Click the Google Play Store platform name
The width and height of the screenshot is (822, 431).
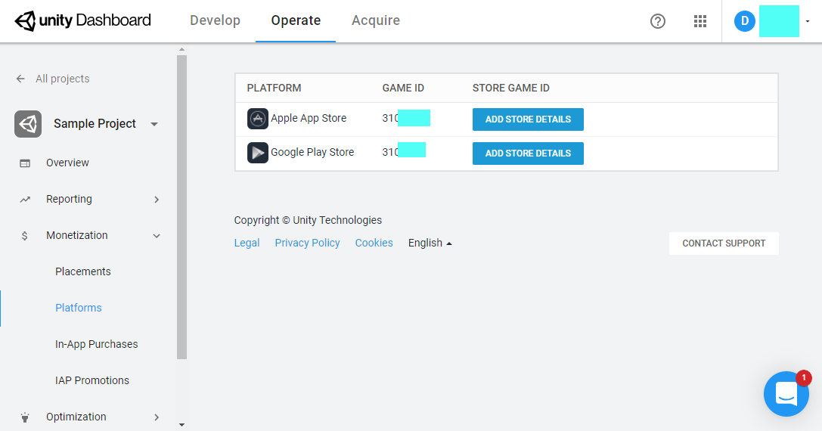312,153
